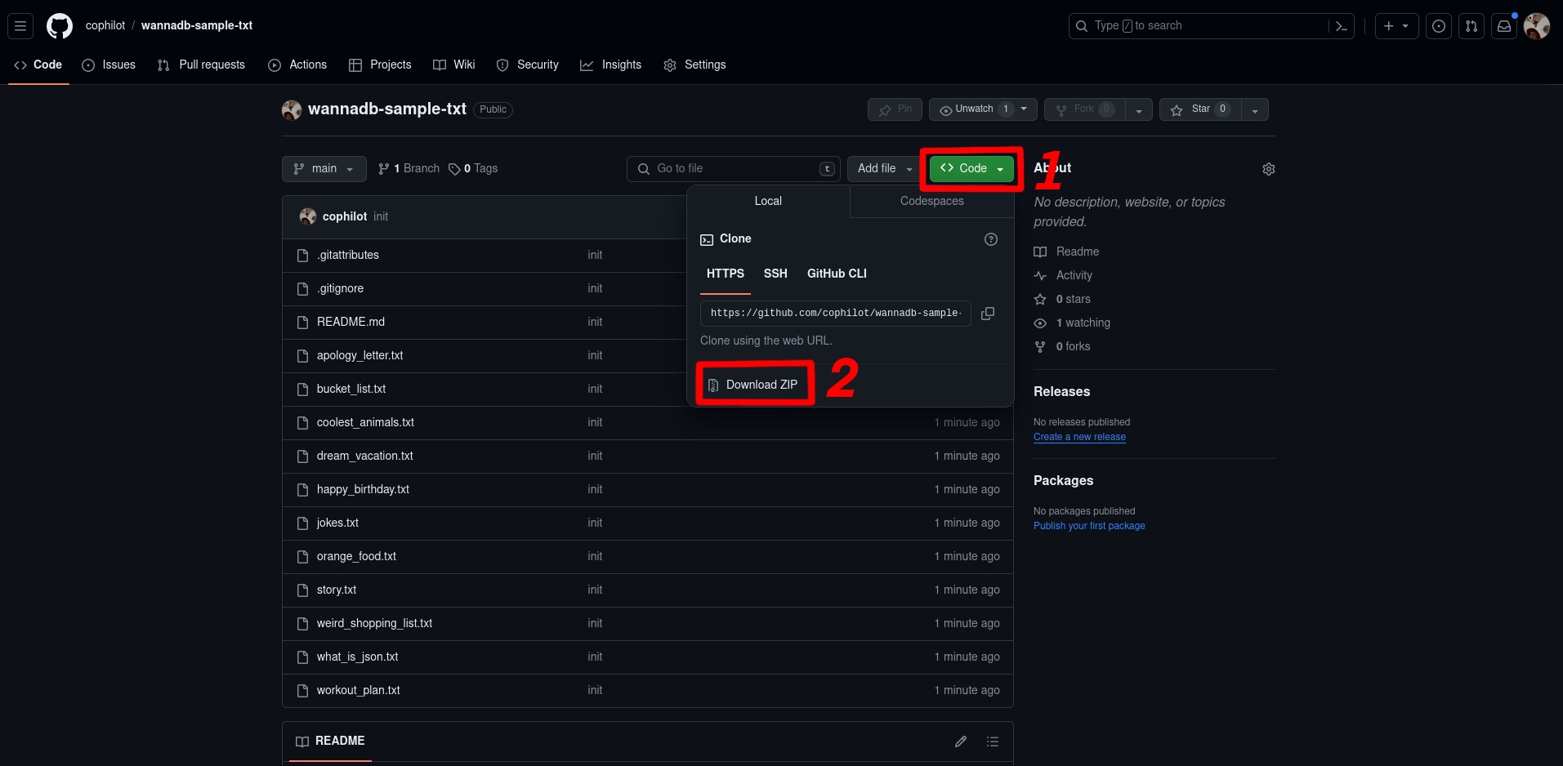Open the Wiki tab
1563x766 pixels.
(454, 65)
